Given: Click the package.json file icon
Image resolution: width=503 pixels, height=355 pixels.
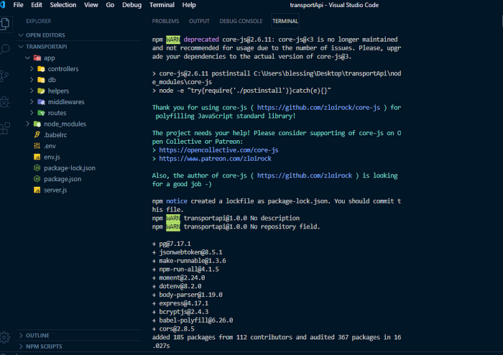Looking at the screenshot, I should (x=37, y=179).
